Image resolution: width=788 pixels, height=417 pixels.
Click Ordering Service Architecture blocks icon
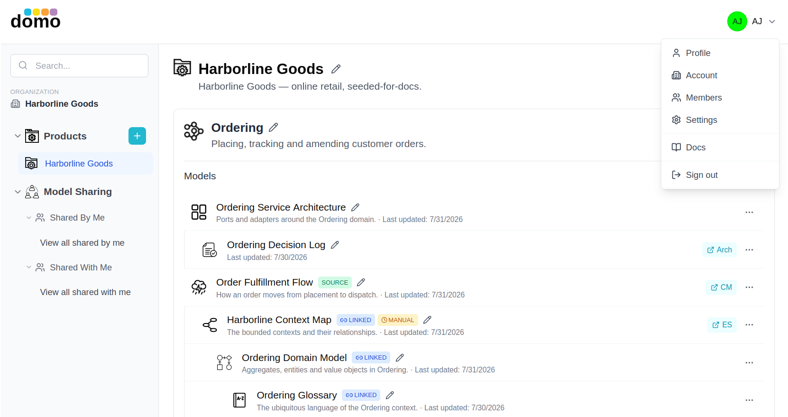pyautogui.click(x=199, y=212)
